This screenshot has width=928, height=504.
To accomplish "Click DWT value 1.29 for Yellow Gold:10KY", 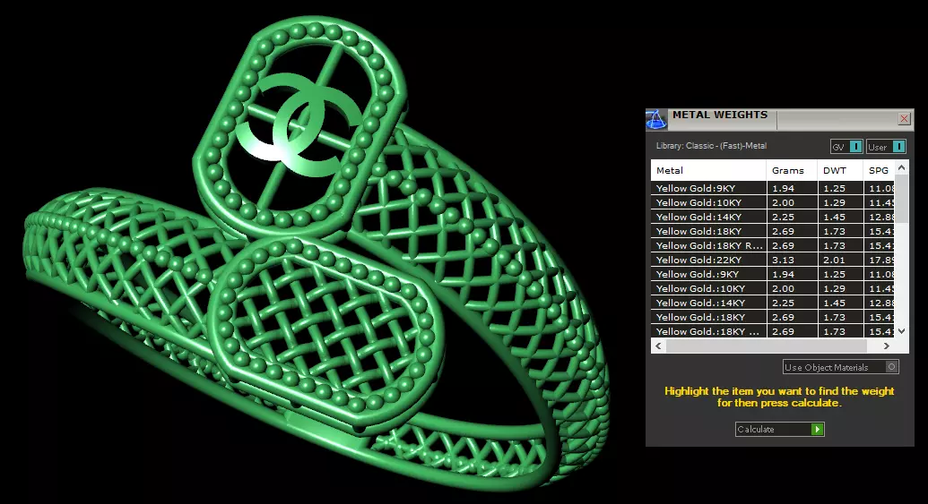I will (834, 202).
